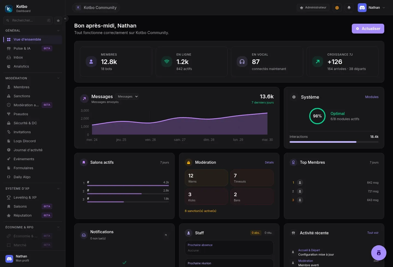Click the Actualiser button
393x267 pixels.
coord(368,29)
